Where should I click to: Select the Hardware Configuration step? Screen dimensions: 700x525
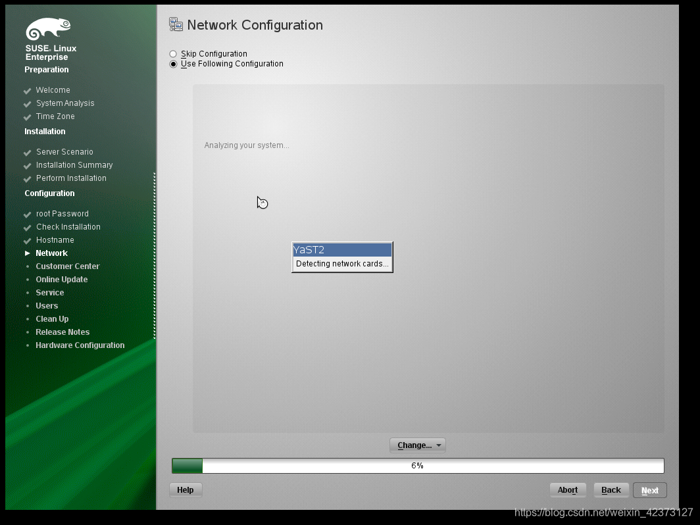[80, 345]
